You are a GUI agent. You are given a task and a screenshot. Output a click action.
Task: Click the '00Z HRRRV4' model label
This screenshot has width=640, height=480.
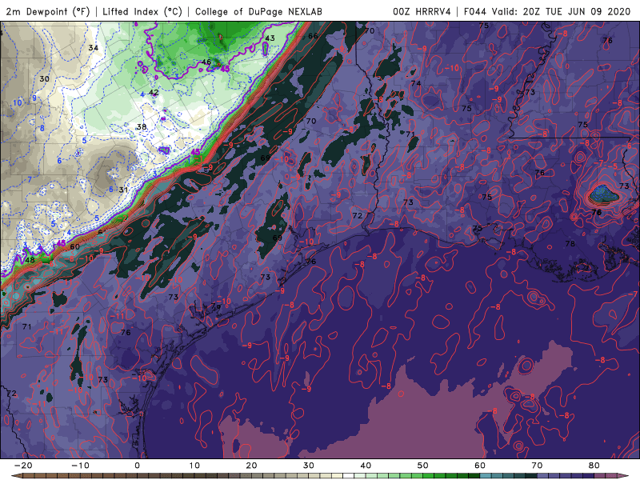coord(422,11)
